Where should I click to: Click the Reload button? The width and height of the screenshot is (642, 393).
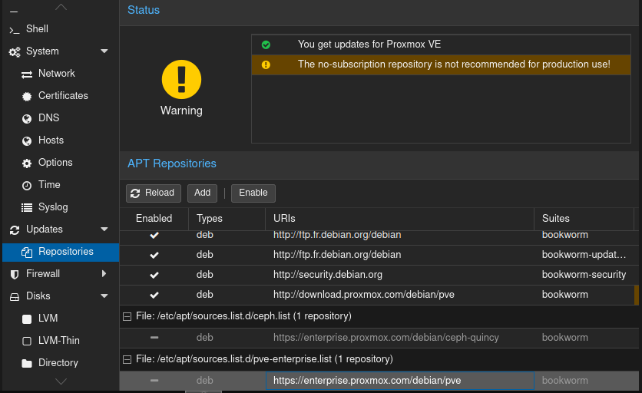[x=154, y=193]
